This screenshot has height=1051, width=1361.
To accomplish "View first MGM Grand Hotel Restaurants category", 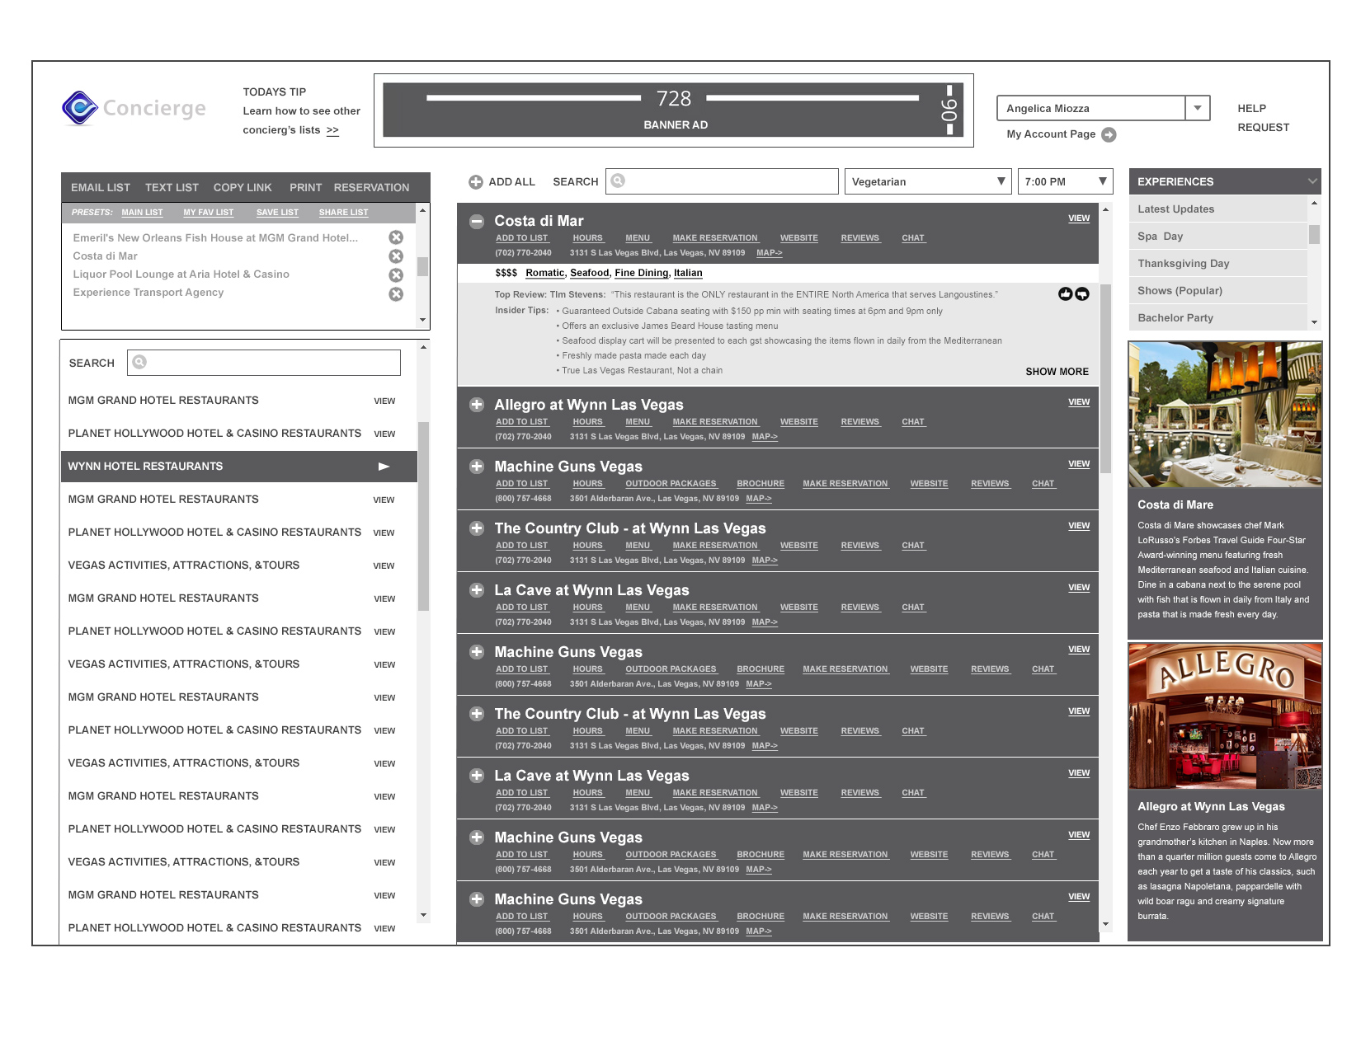I will point(384,401).
